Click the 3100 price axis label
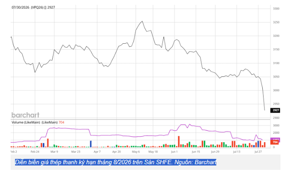 click(276, 63)
